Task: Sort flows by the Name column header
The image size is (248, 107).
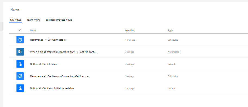Action: coord(33,30)
